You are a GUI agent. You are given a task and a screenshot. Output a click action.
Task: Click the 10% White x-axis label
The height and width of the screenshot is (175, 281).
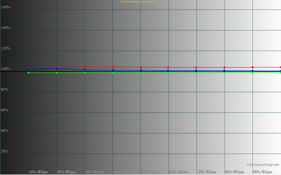[x=38, y=172]
